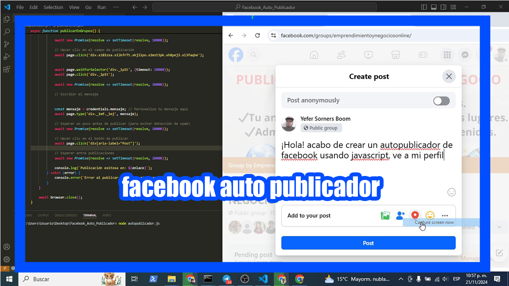Open the Run menu in VS Code
The image size is (509, 286).
101,7
